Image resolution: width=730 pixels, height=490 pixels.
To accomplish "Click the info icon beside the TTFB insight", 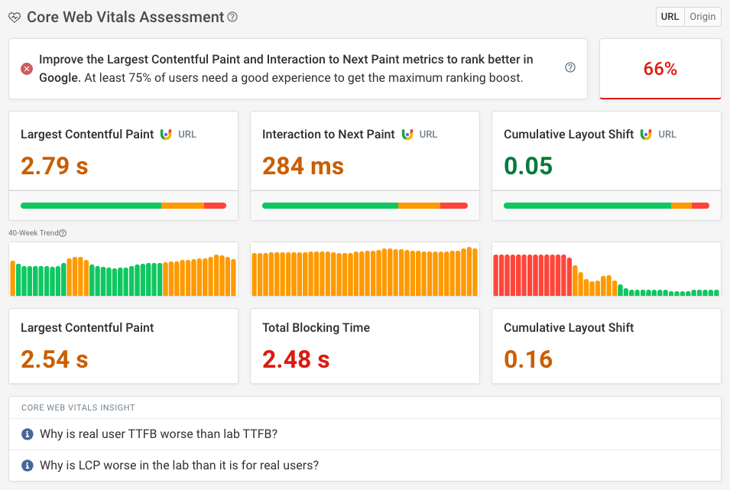I will [x=27, y=434].
